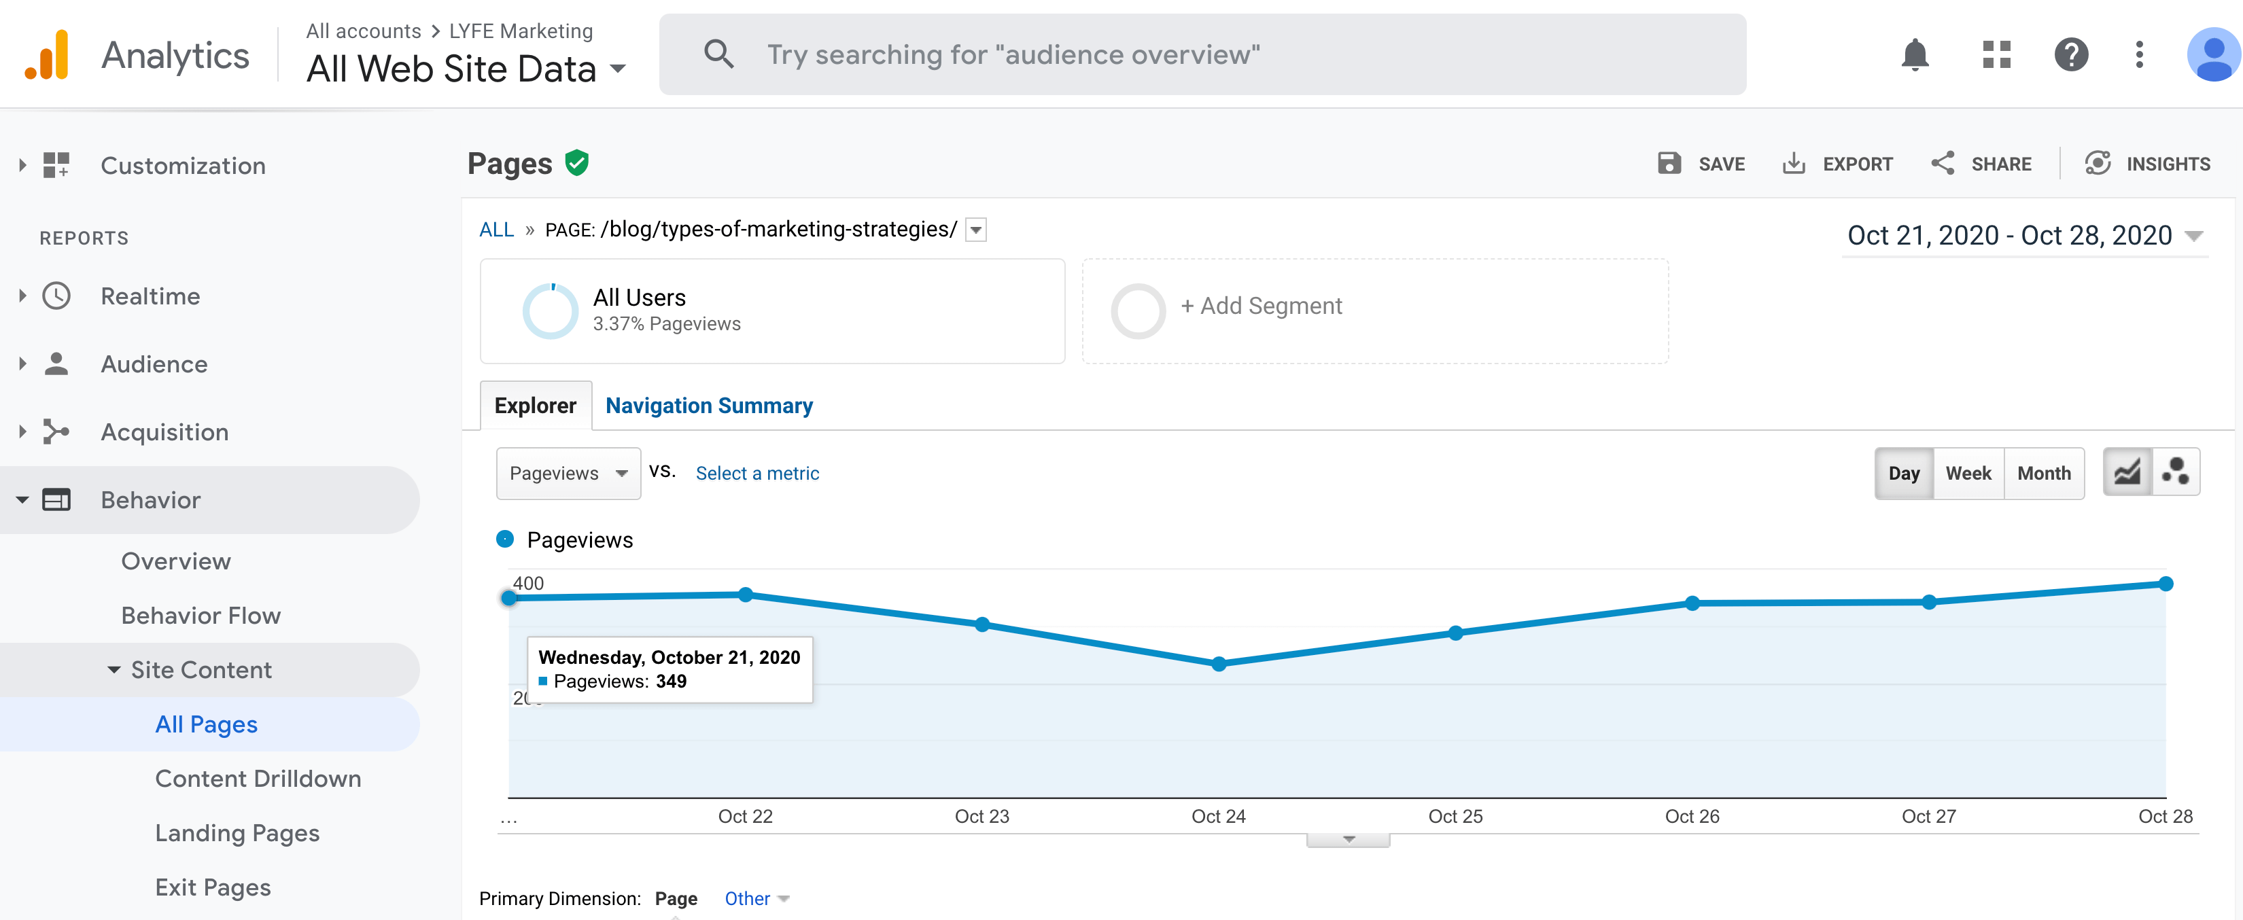
Task: Select Day granularity toggle
Action: [1903, 473]
